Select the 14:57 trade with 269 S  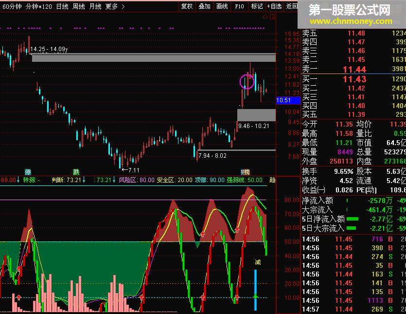[x=353, y=309]
